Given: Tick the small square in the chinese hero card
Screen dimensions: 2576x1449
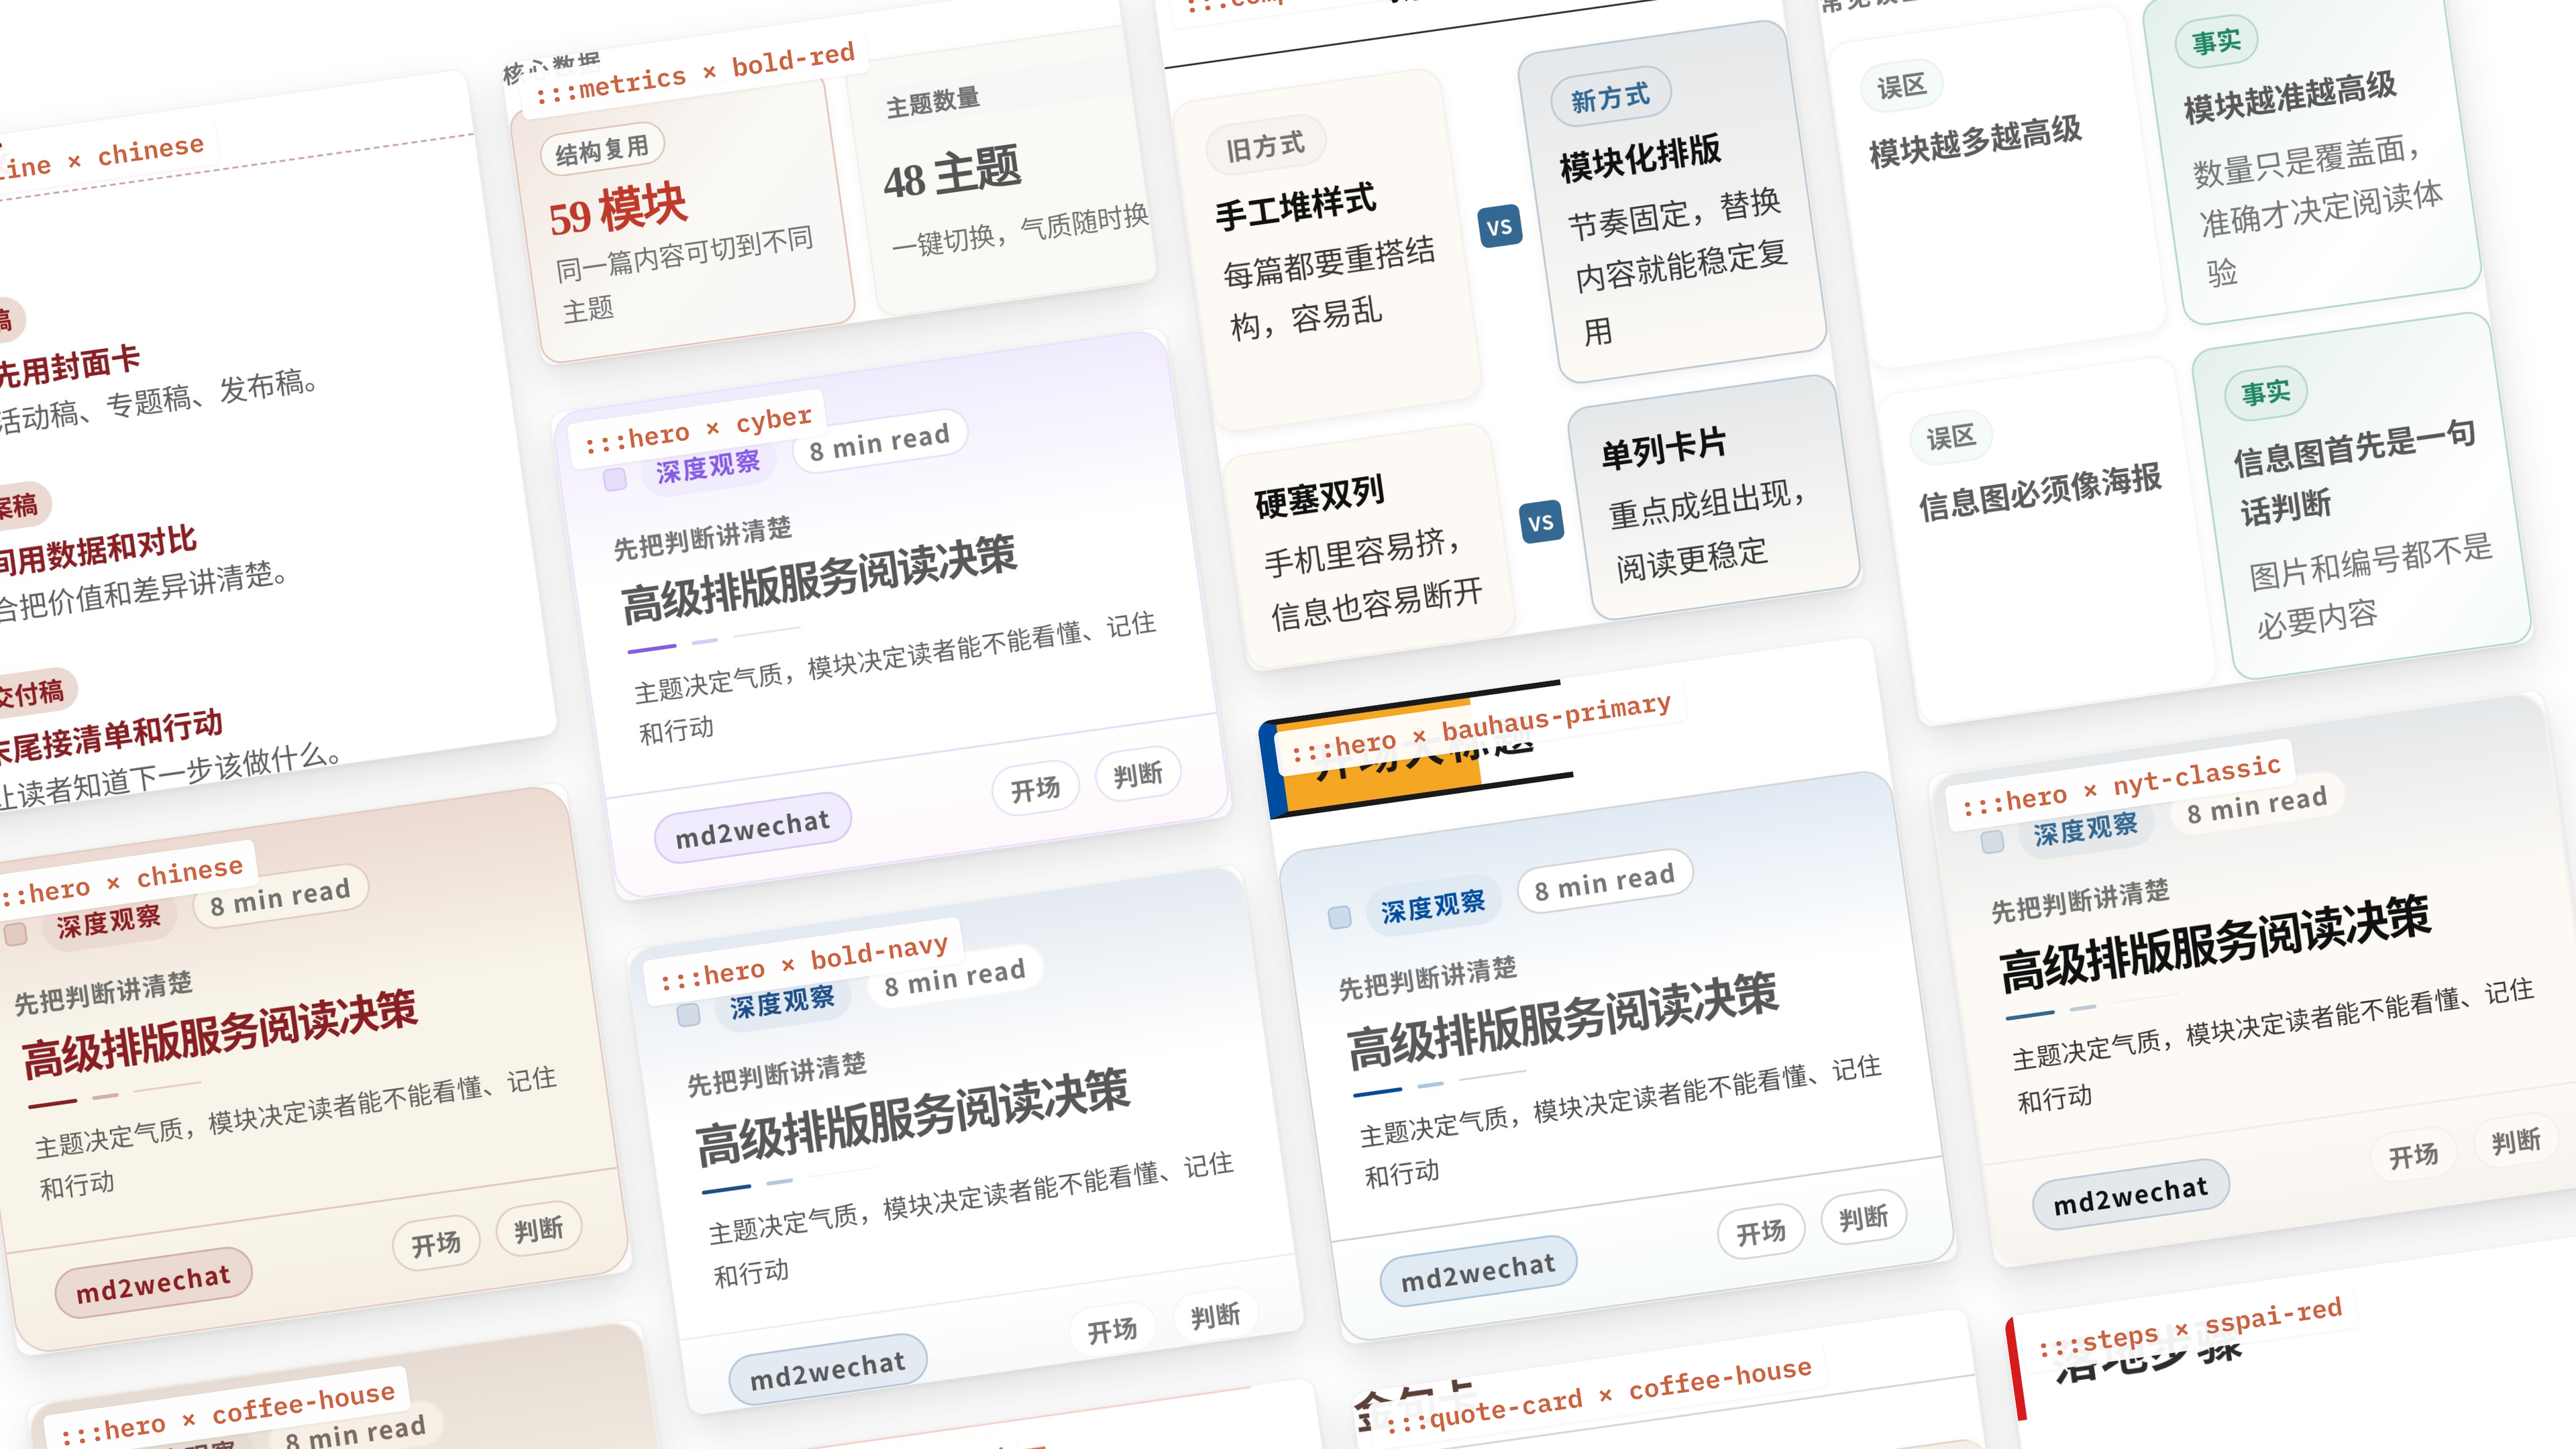Looking at the screenshot, I should click(15, 935).
